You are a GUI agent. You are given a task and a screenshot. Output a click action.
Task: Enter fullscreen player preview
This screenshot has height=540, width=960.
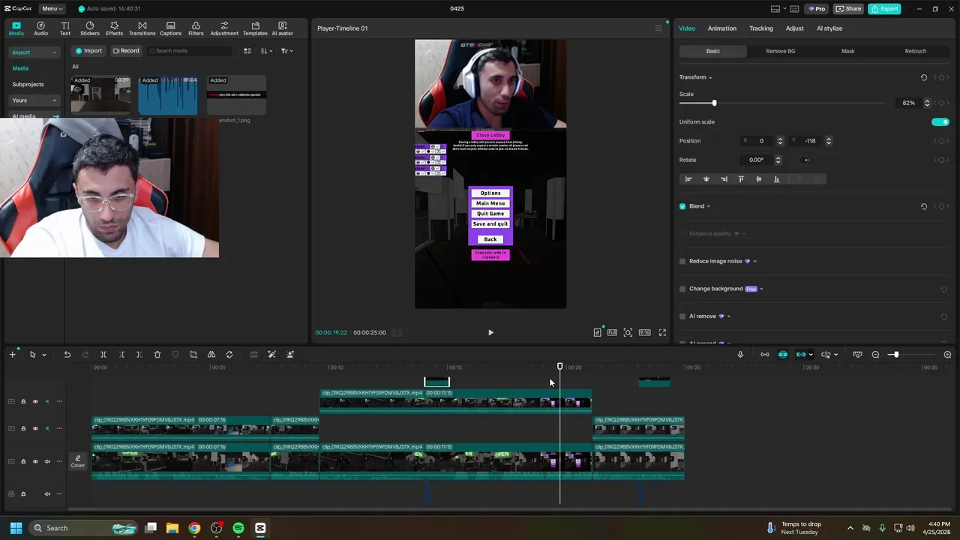pos(662,332)
